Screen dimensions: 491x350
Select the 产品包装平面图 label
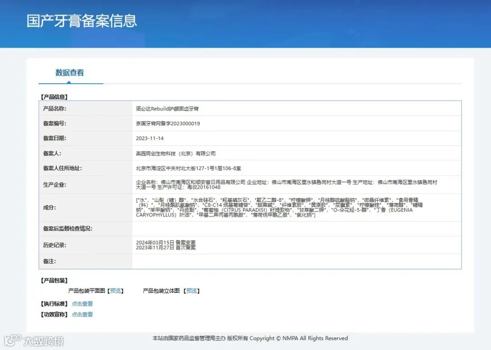(x=87, y=291)
